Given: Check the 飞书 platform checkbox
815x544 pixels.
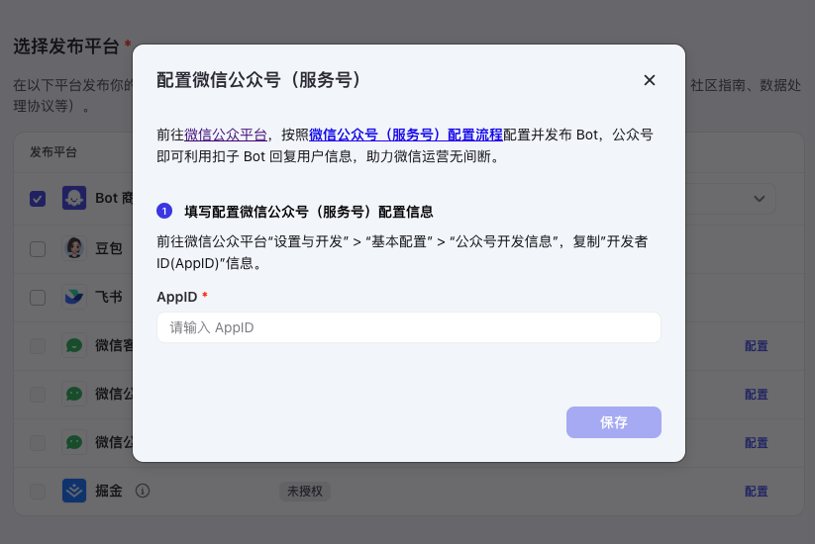Looking at the screenshot, I should point(38,298).
